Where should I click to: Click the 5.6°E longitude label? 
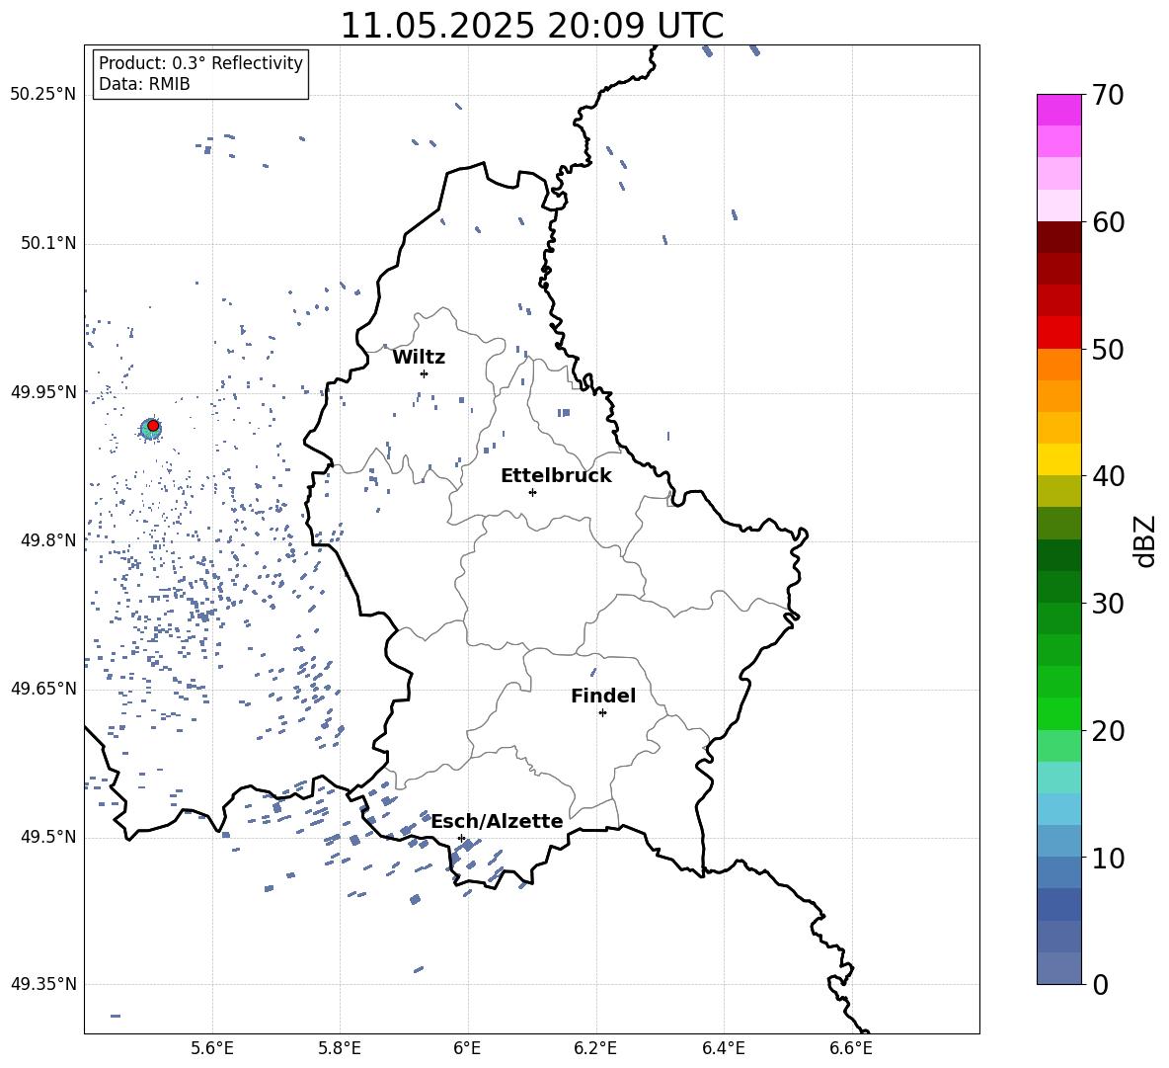click(212, 1048)
